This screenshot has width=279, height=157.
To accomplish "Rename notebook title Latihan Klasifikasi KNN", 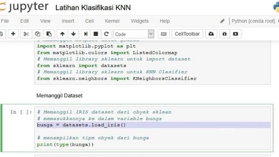I will click(x=93, y=8).
